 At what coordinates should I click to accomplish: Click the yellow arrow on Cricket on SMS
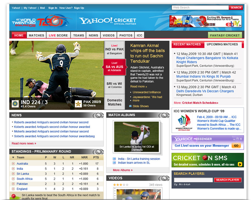click(x=240, y=164)
